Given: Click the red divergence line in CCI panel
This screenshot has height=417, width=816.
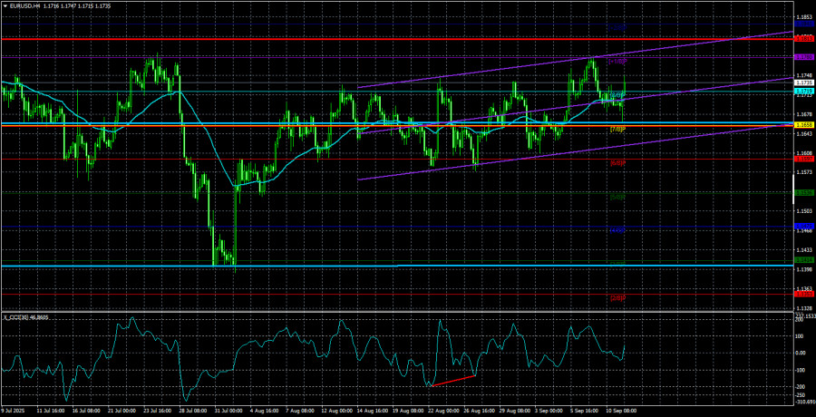Looking at the screenshot, I should (x=453, y=380).
